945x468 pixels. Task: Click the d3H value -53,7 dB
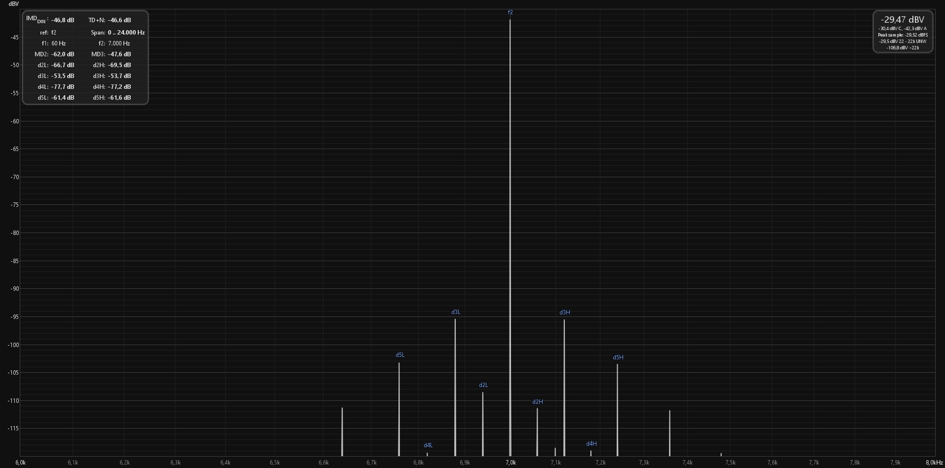[x=119, y=76]
